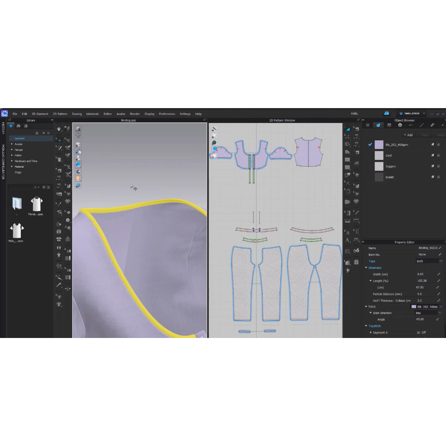The width and height of the screenshot is (446, 446).
Task: Click the cloud account icon
Action: (386, 114)
